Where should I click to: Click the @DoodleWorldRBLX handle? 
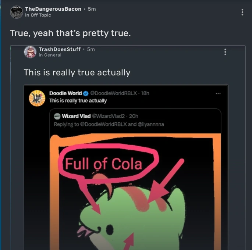pos(113,93)
